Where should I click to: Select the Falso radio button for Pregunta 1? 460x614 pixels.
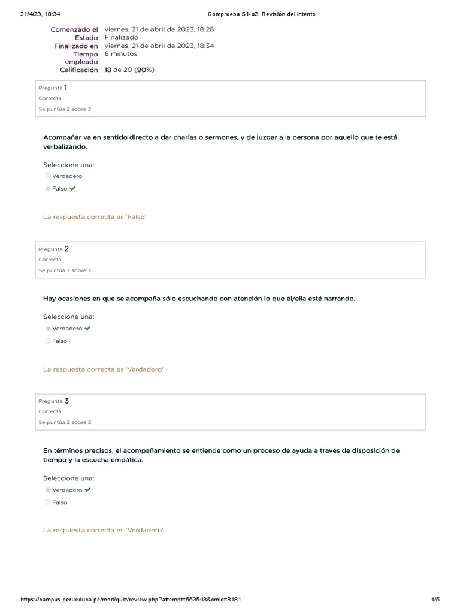coord(48,189)
